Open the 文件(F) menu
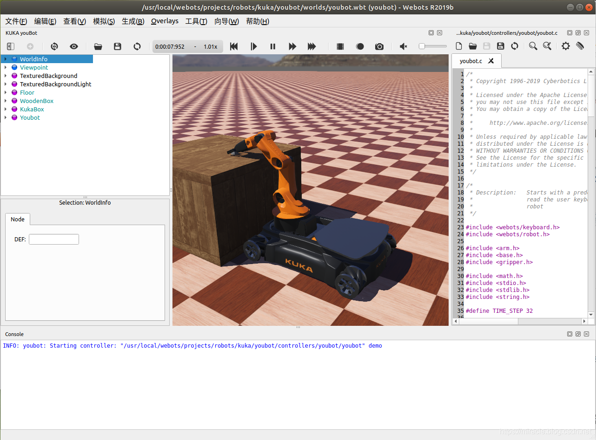The width and height of the screenshot is (596, 440). (16, 21)
